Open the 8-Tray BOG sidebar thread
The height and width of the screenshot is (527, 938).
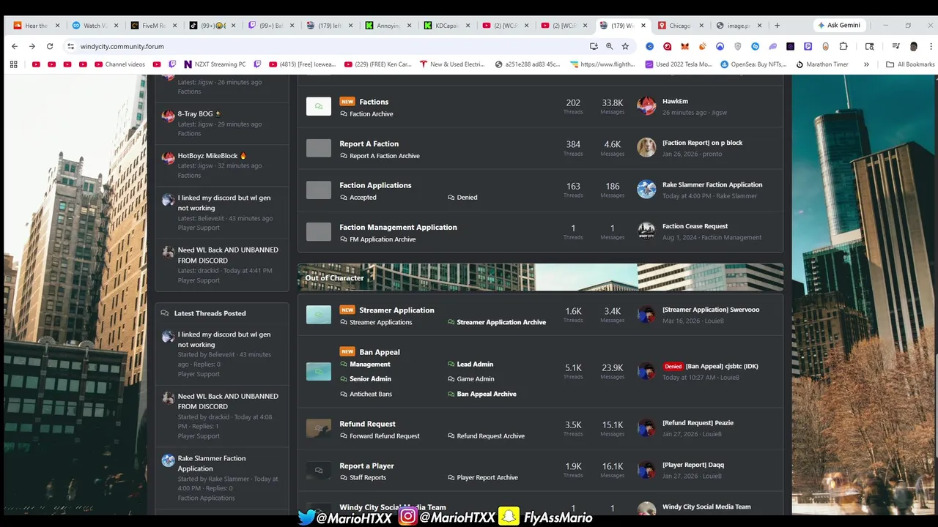coord(199,114)
